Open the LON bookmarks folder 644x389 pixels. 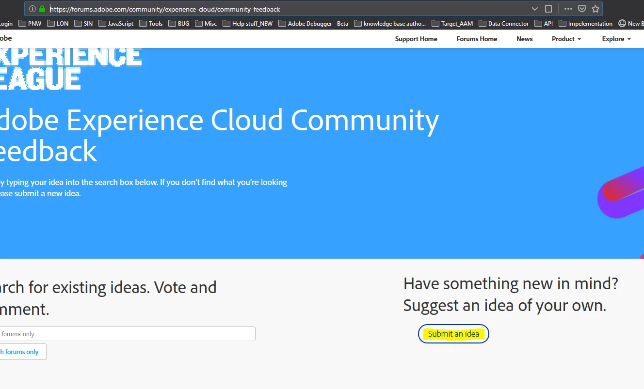coord(58,23)
